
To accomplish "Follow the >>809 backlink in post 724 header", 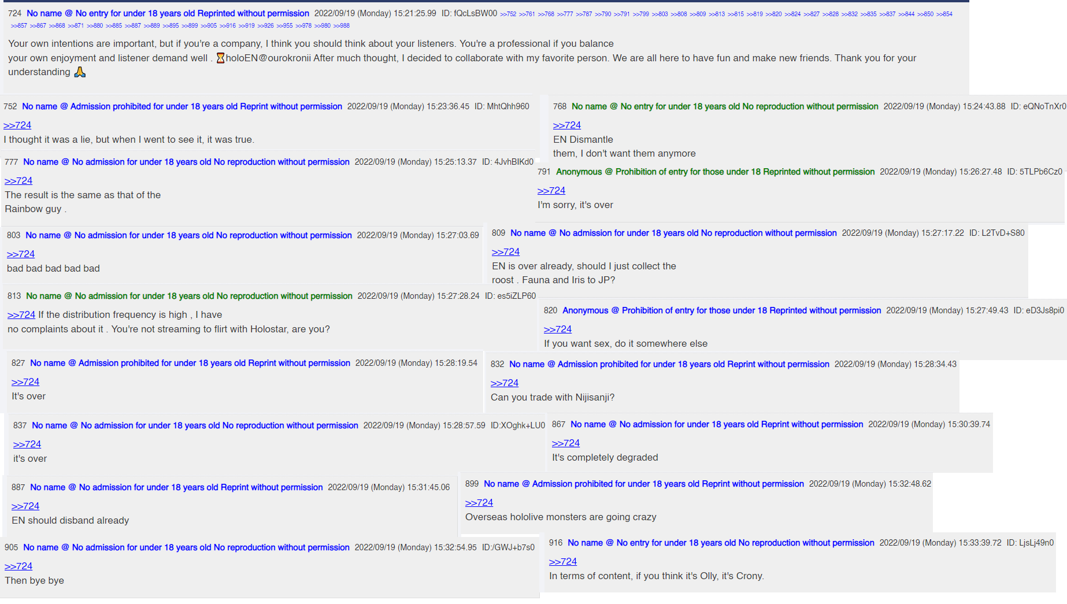I will 698,14.
